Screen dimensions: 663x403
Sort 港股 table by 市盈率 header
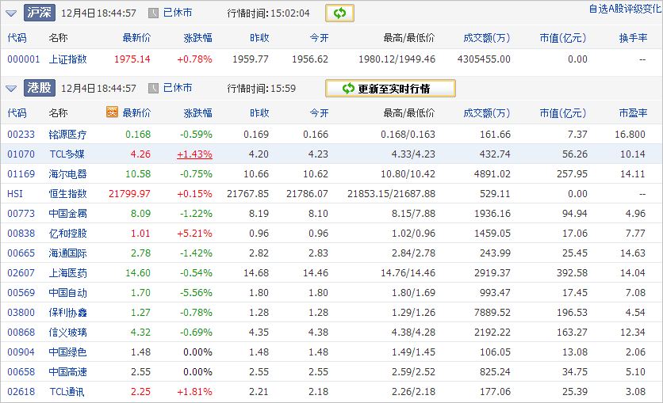click(633, 112)
